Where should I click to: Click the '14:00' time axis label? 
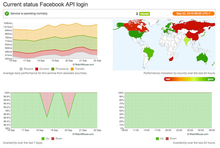pyautogui.click(x=147, y=130)
